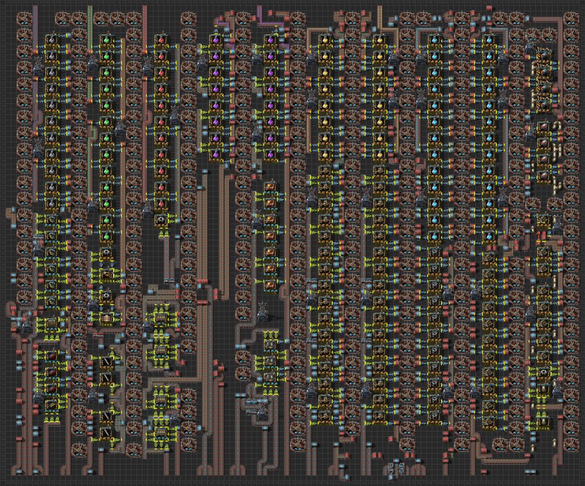Select the bottommost green science pack assembler
Image resolution: width=585 pixels, height=486 pixels.
106,236
